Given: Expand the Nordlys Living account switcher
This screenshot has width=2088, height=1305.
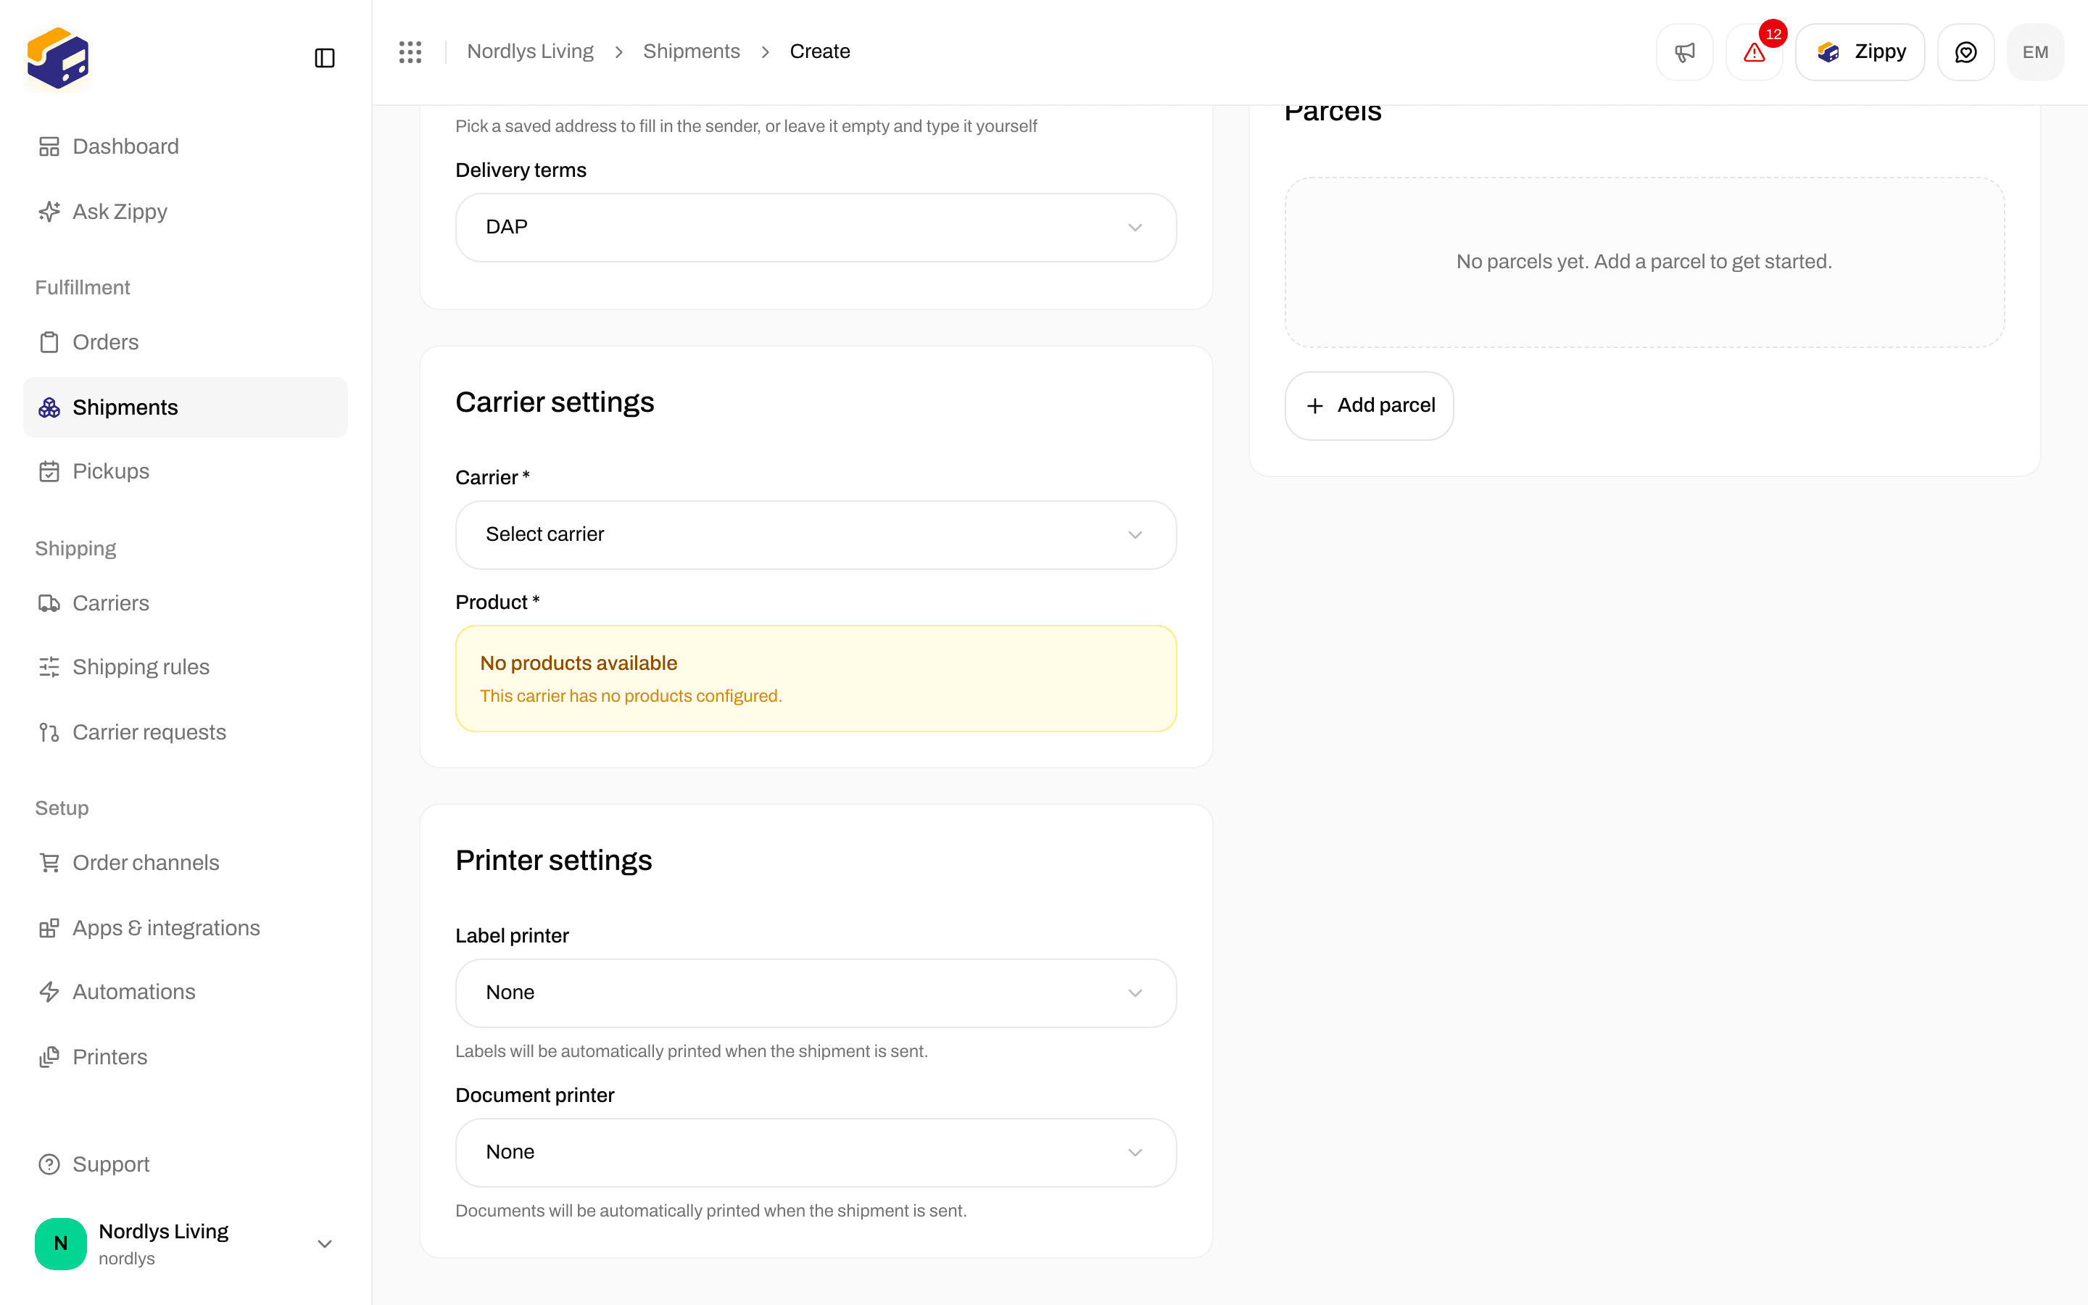Looking at the screenshot, I should 186,1243.
